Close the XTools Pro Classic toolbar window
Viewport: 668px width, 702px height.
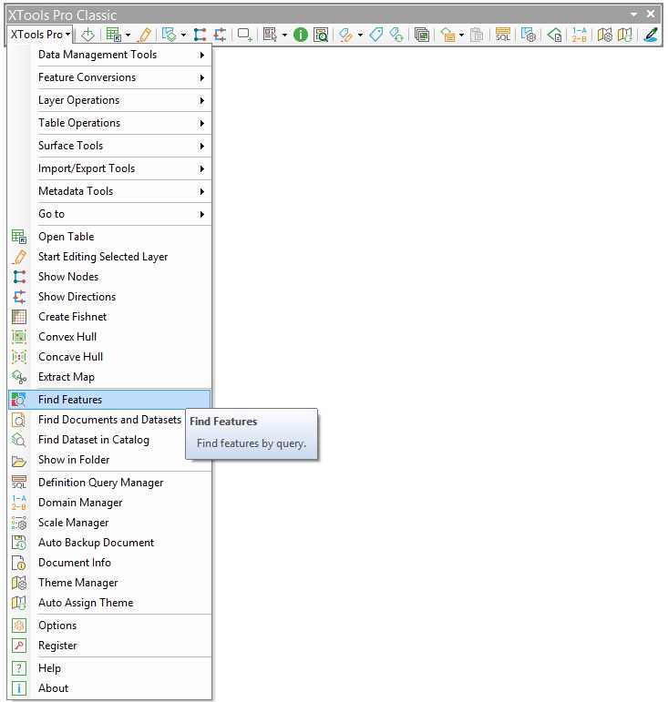(651, 15)
